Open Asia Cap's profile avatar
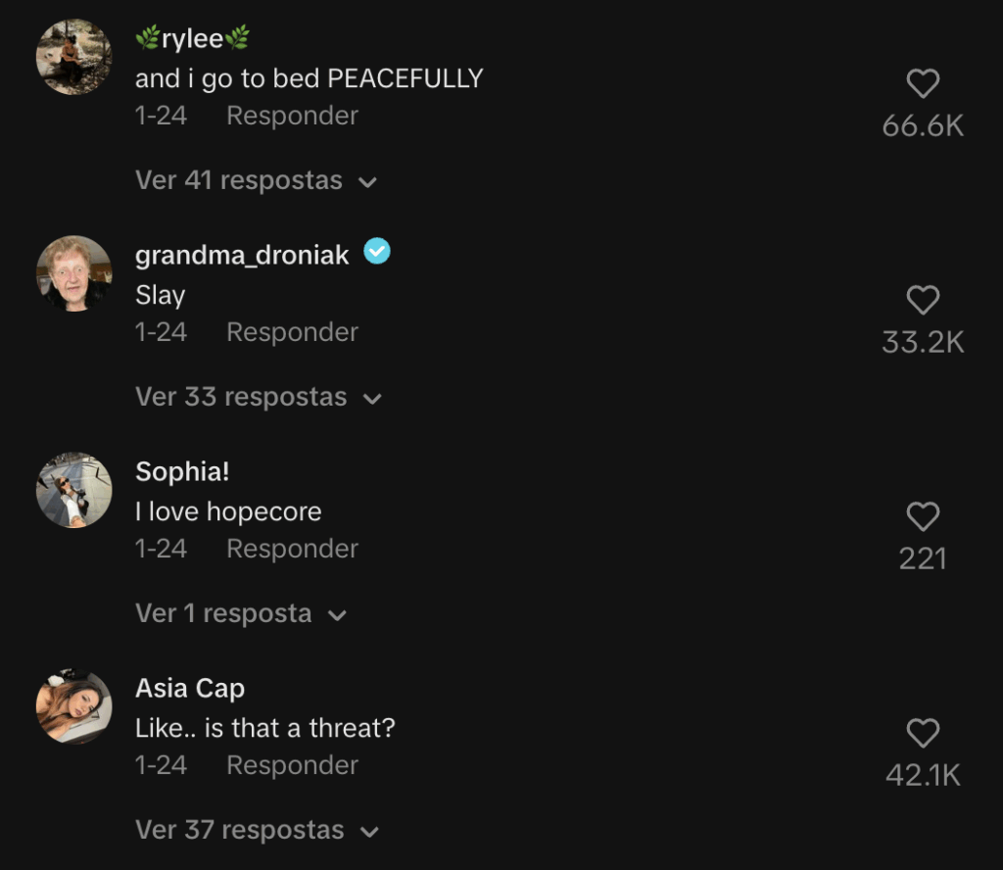The image size is (1003, 870). tap(74, 706)
